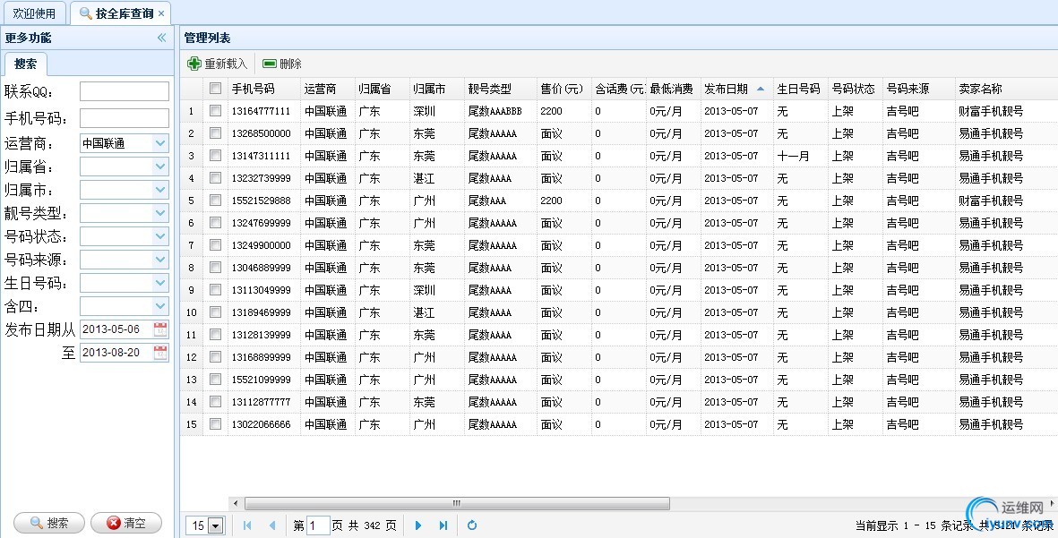Switch to the 欢迎使用 tab
Screen dimensions: 1058x538
click(x=34, y=13)
